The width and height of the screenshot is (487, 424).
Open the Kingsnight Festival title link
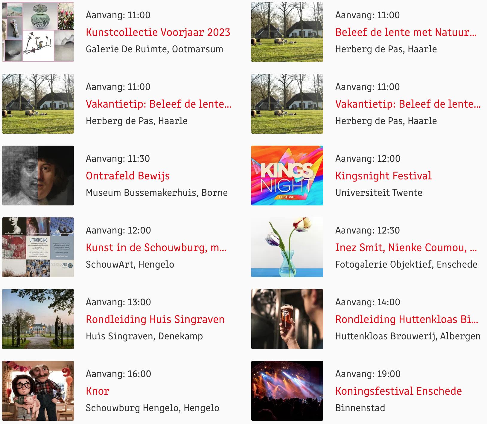click(383, 176)
